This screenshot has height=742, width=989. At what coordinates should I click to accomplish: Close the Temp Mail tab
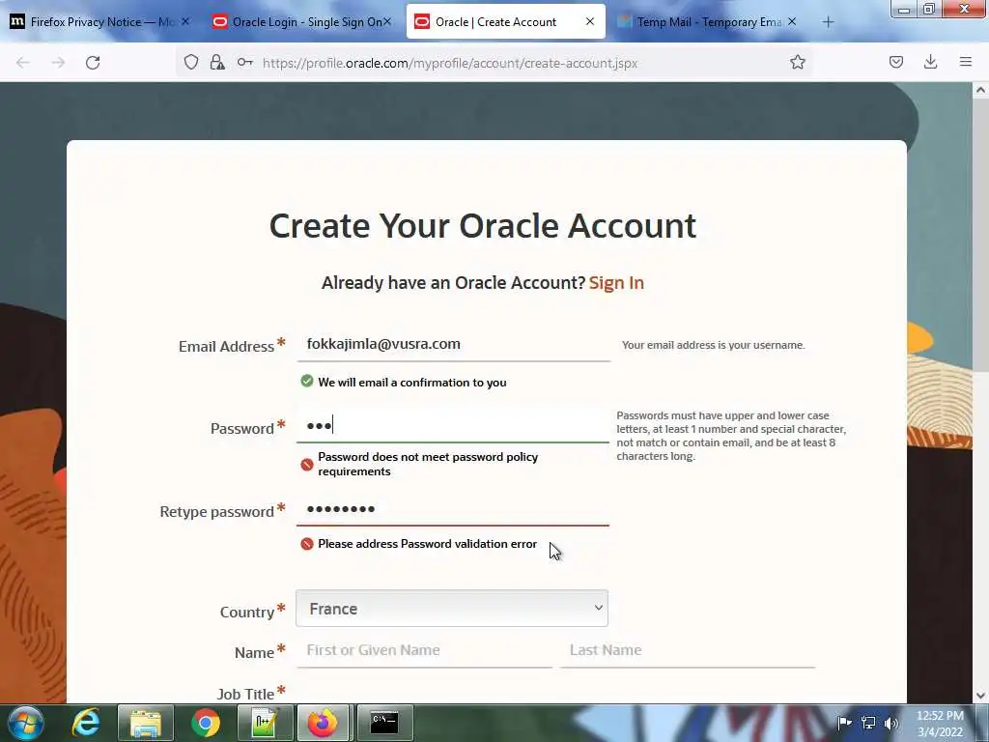[792, 21]
